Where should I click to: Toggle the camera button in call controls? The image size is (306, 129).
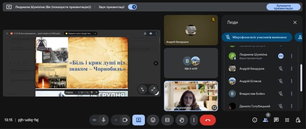tap(125, 120)
